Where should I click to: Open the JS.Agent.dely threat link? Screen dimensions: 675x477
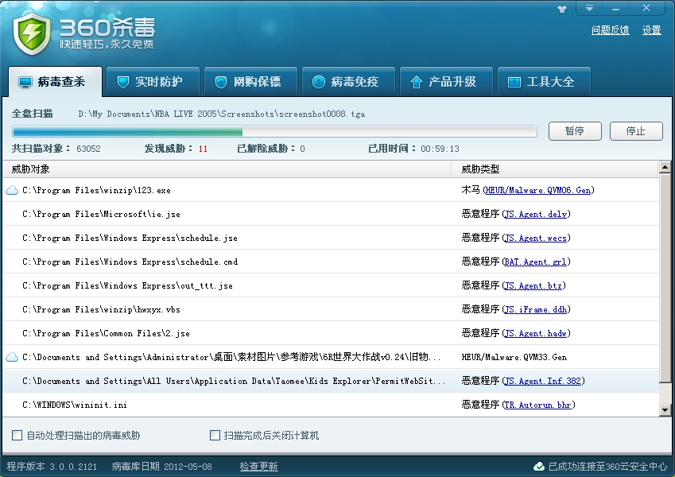click(536, 214)
